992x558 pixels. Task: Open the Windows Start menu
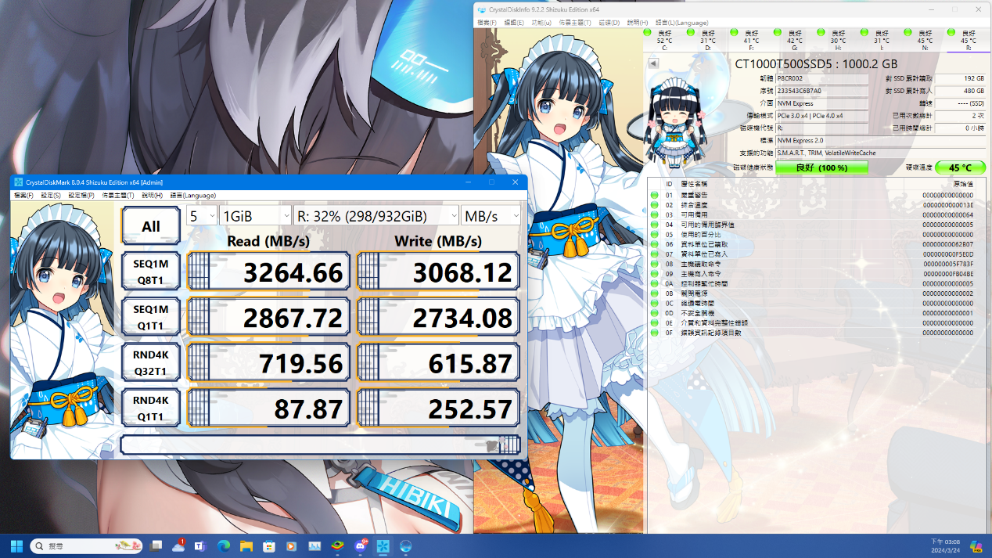[x=16, y=545]
